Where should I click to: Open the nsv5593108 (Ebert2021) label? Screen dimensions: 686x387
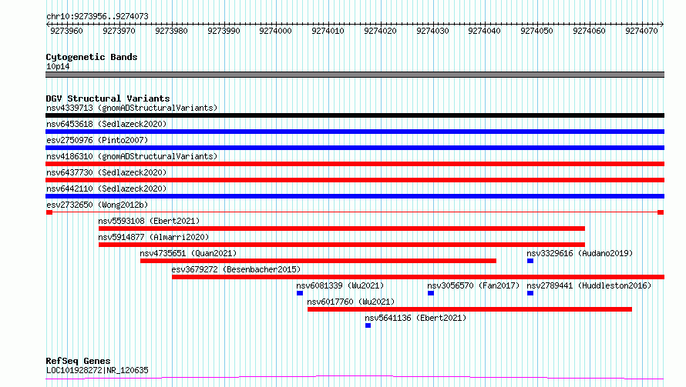click(149, 221)
